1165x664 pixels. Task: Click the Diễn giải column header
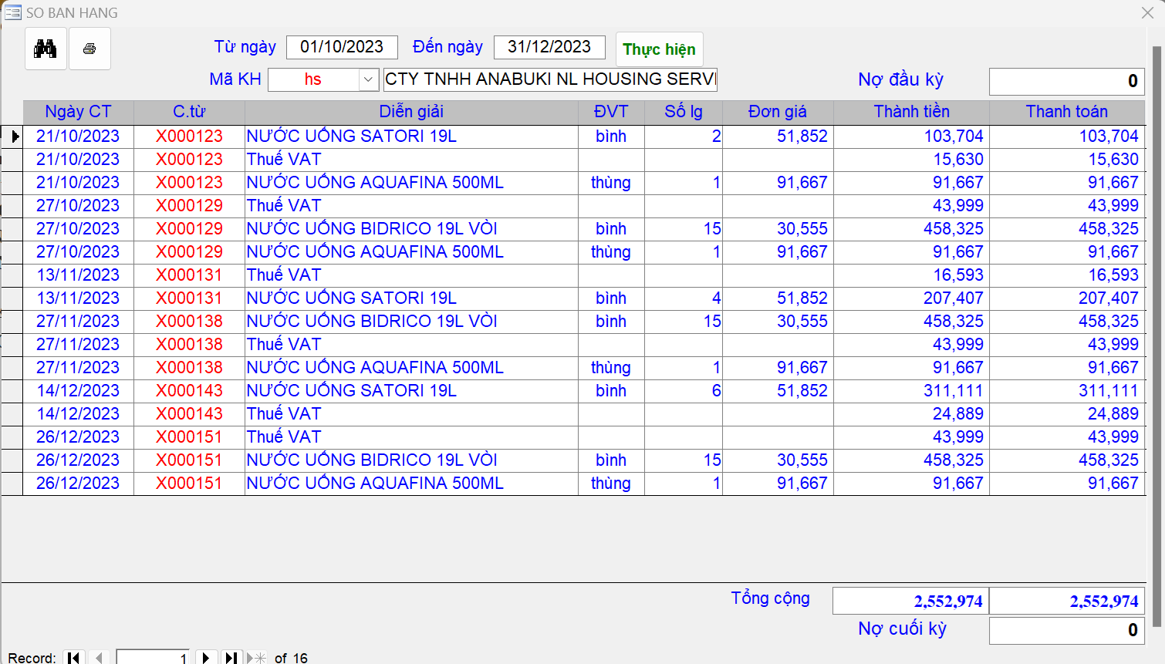point(411,112)
